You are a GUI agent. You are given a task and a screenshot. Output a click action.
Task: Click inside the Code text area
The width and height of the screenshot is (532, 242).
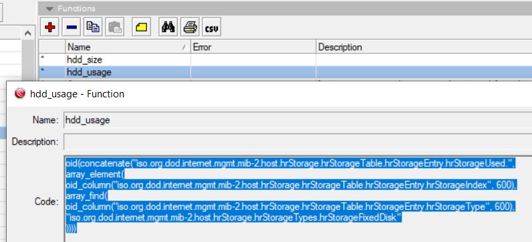tap(297, 199)
